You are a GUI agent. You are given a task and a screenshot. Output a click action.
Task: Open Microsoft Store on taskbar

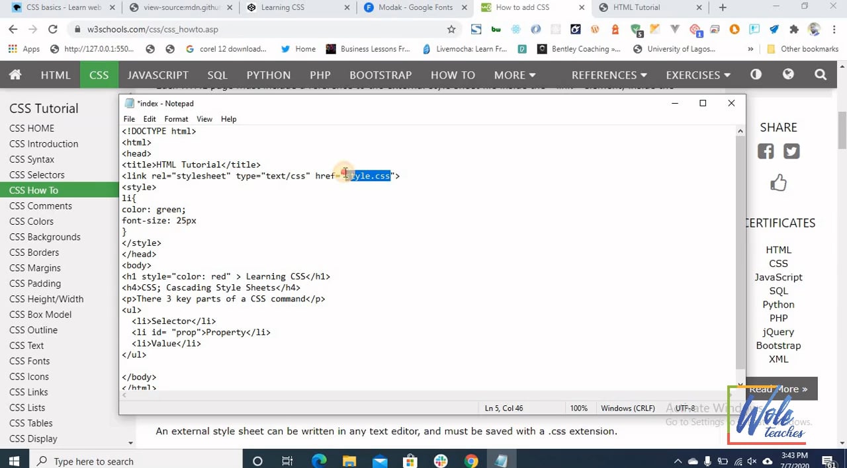410,461
